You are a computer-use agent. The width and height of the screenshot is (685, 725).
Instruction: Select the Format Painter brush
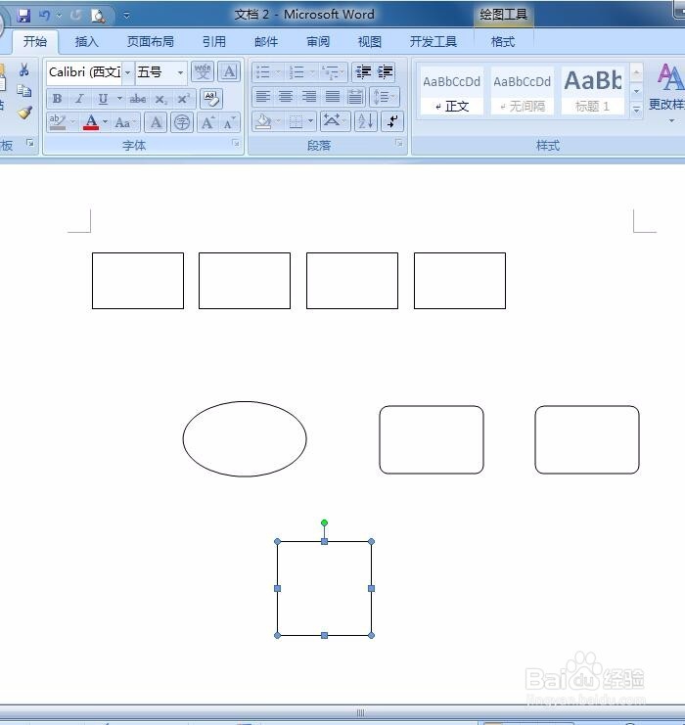[x=24, y=112]
